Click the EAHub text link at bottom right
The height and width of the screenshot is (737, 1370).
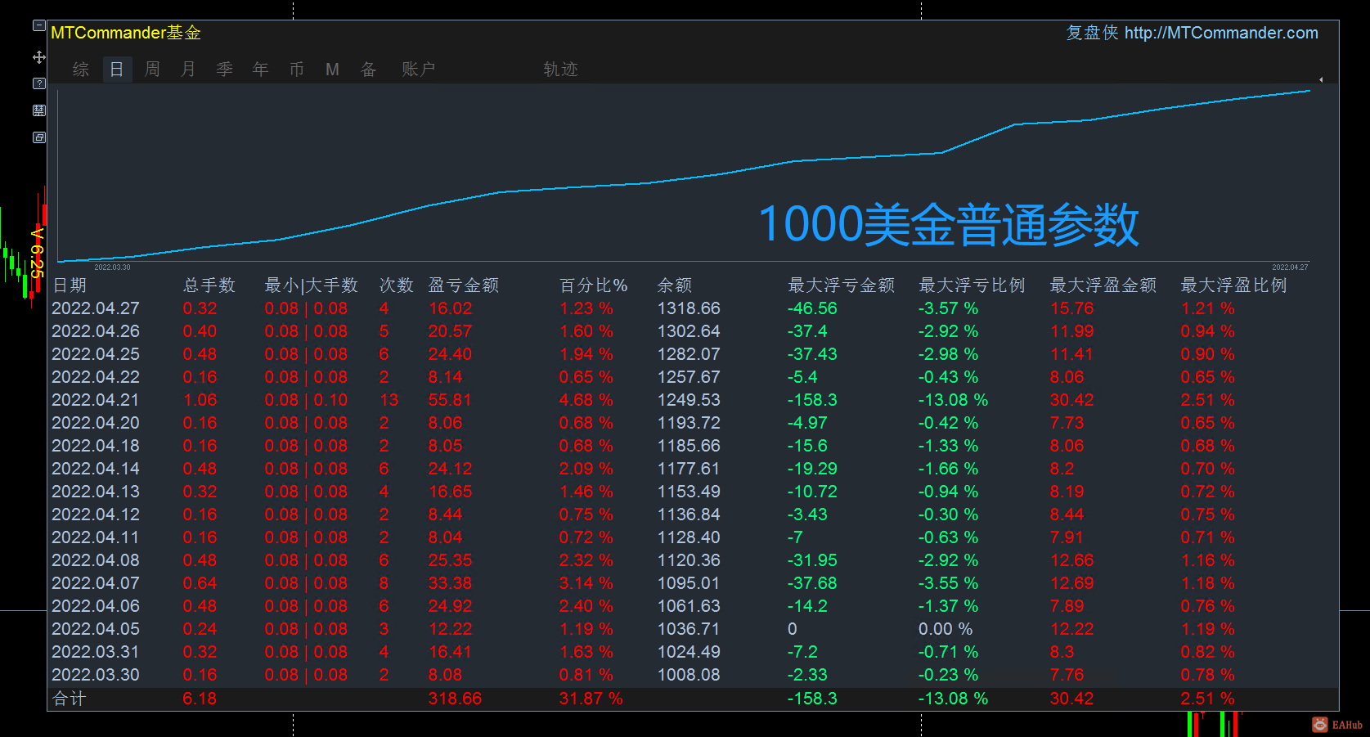(1348, 725)
